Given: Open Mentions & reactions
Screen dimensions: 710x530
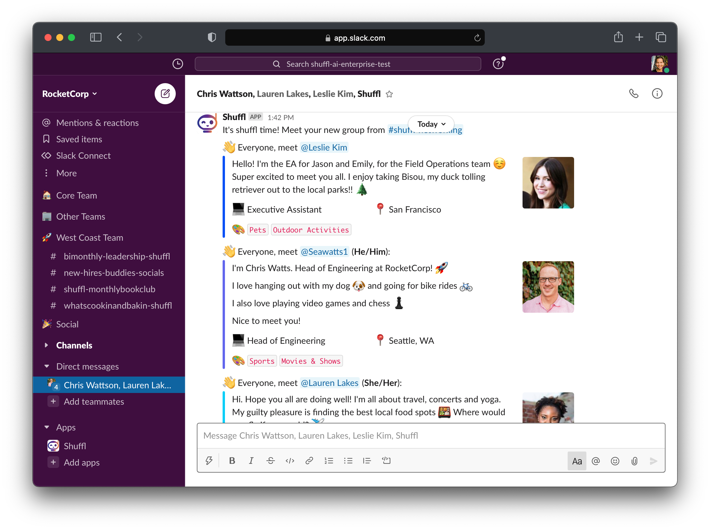Looking at the screenshot, I should point(97,123).
